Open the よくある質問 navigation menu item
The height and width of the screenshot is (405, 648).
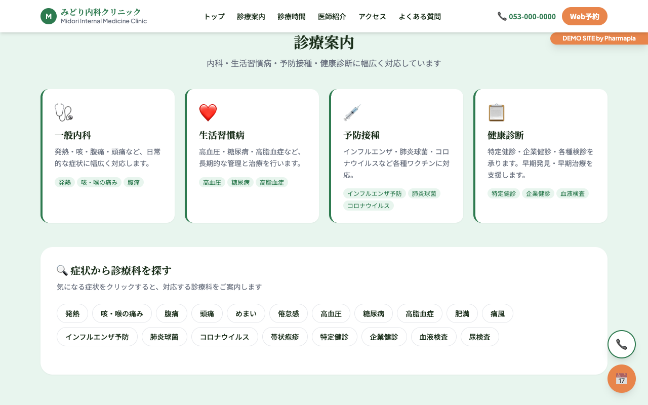(x=420, y=16)
